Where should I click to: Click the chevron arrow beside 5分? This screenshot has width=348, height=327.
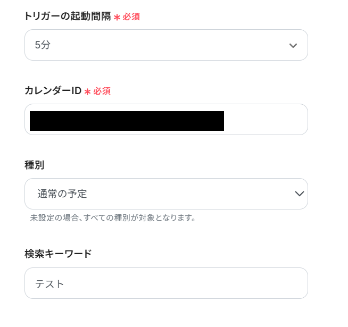(293, 45)
